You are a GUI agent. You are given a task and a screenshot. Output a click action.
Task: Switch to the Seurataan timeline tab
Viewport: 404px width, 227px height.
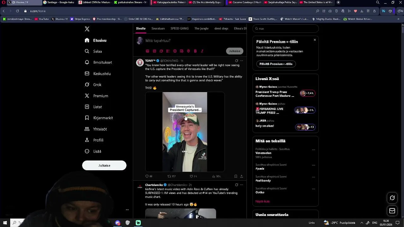click(158, 28)
